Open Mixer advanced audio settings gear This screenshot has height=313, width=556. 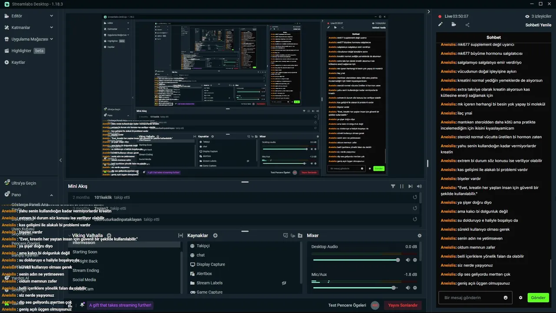pyautogui.click(x=419, y=236)
